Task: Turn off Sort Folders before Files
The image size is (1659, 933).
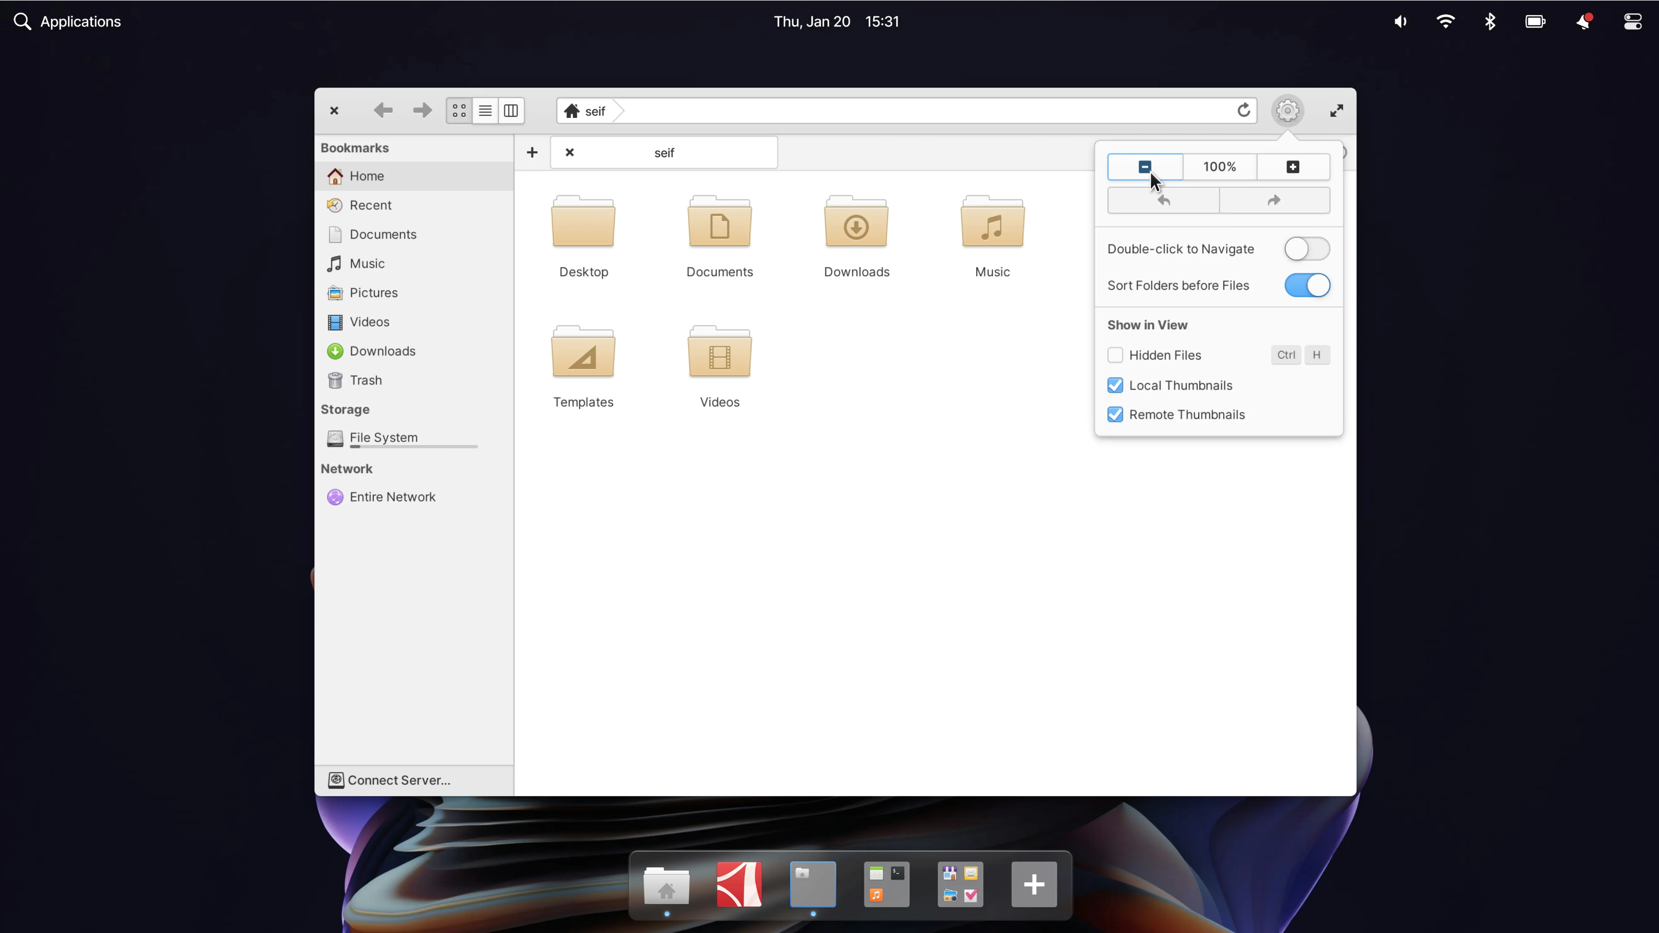Action: [1307, 285]
